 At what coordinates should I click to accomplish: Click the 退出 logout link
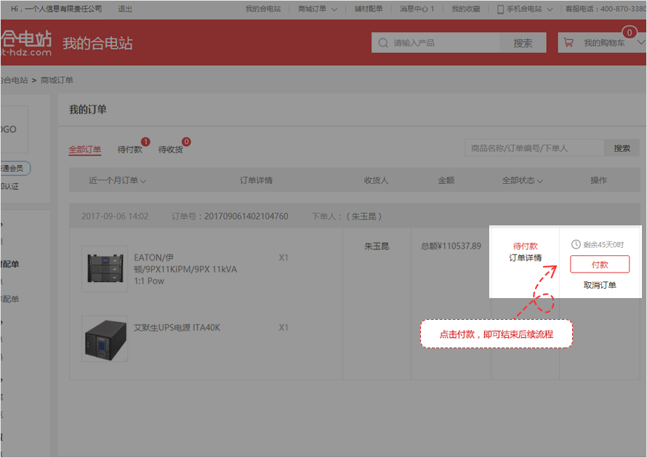125,9
